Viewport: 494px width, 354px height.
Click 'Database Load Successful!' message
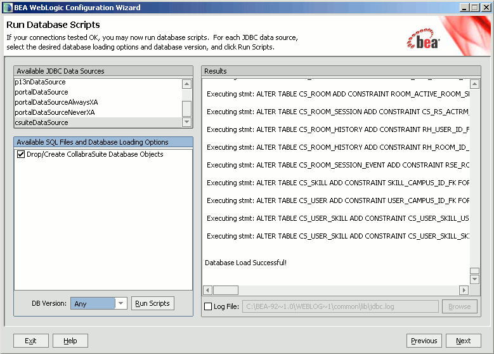pyautogui.click(x=246, y=263)
